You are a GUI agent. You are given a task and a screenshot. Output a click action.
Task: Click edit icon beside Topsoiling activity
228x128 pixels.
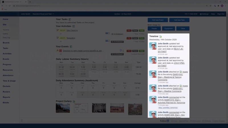(x=58, y=38)
